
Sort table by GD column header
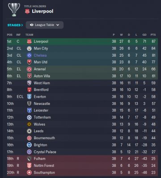pos(144,35)
